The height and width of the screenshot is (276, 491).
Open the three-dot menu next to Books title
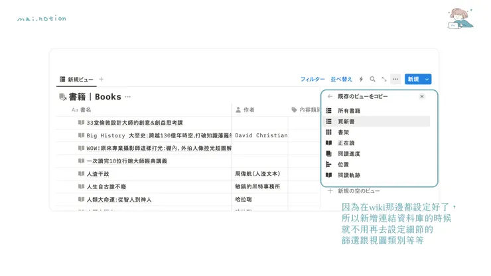click(128, 97)
